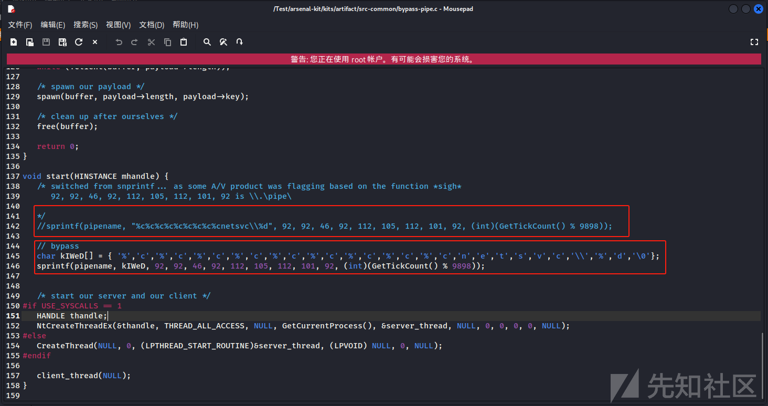The height and width of the screenshot is (406, 768).
Task: Open the 编辑(E) menu
Action: 53,25
